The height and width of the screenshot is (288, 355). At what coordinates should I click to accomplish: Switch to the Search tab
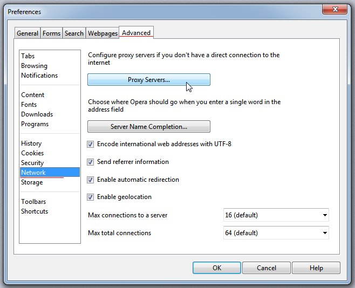(x=74, y=33)
